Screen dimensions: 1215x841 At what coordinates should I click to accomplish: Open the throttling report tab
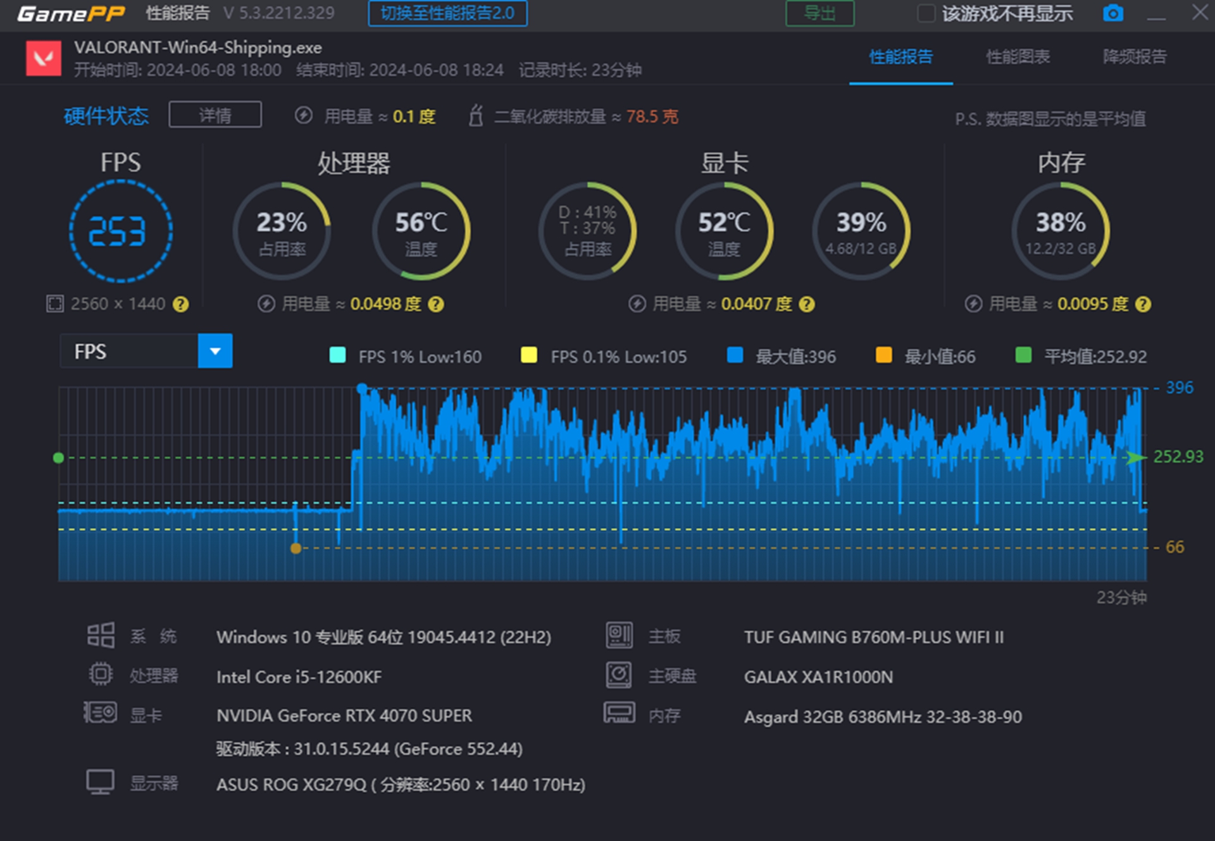click(x=1135, y=57)
